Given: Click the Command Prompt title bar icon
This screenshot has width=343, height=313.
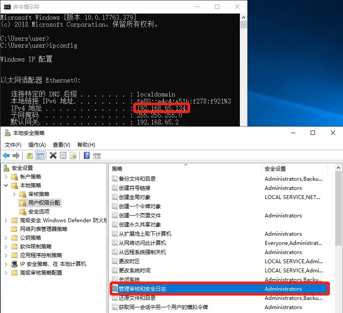Looking at the screenshot, I should point(7,7).
